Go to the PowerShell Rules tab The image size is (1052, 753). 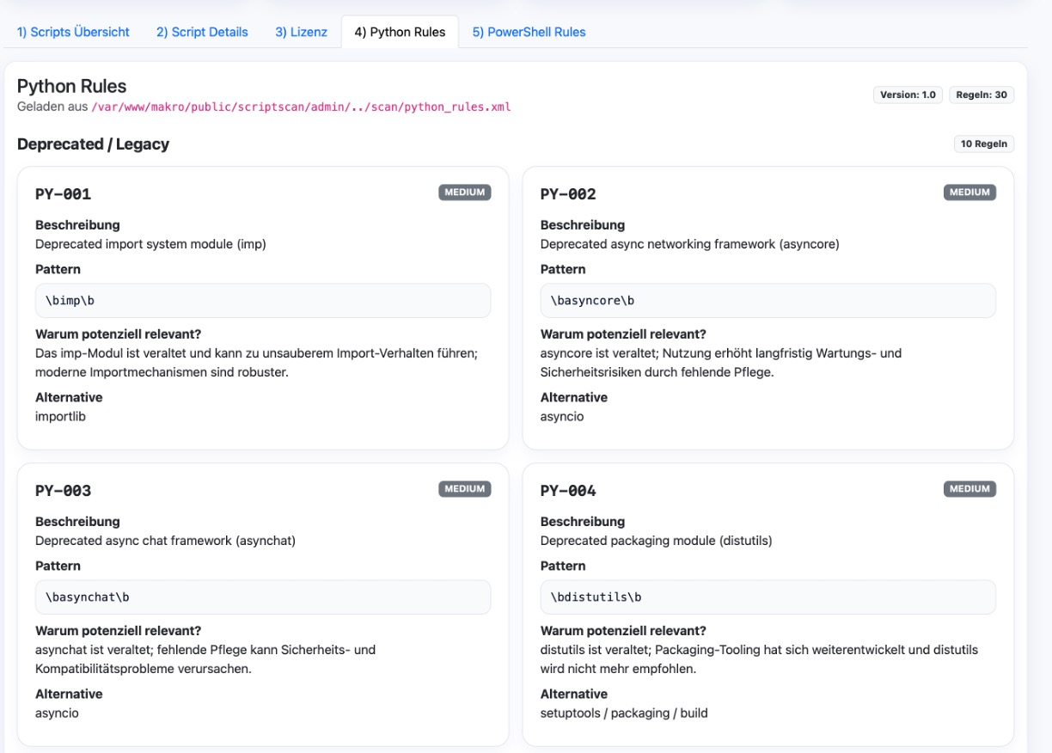529,32
